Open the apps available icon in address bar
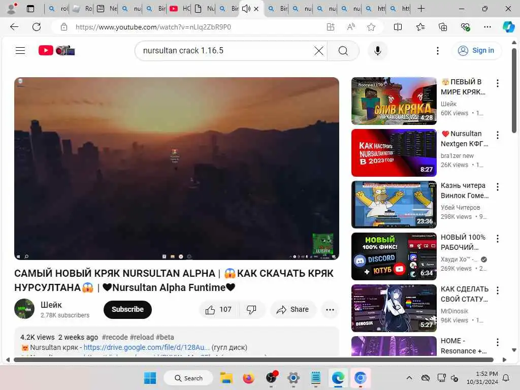520x390 pixels. 330,27
